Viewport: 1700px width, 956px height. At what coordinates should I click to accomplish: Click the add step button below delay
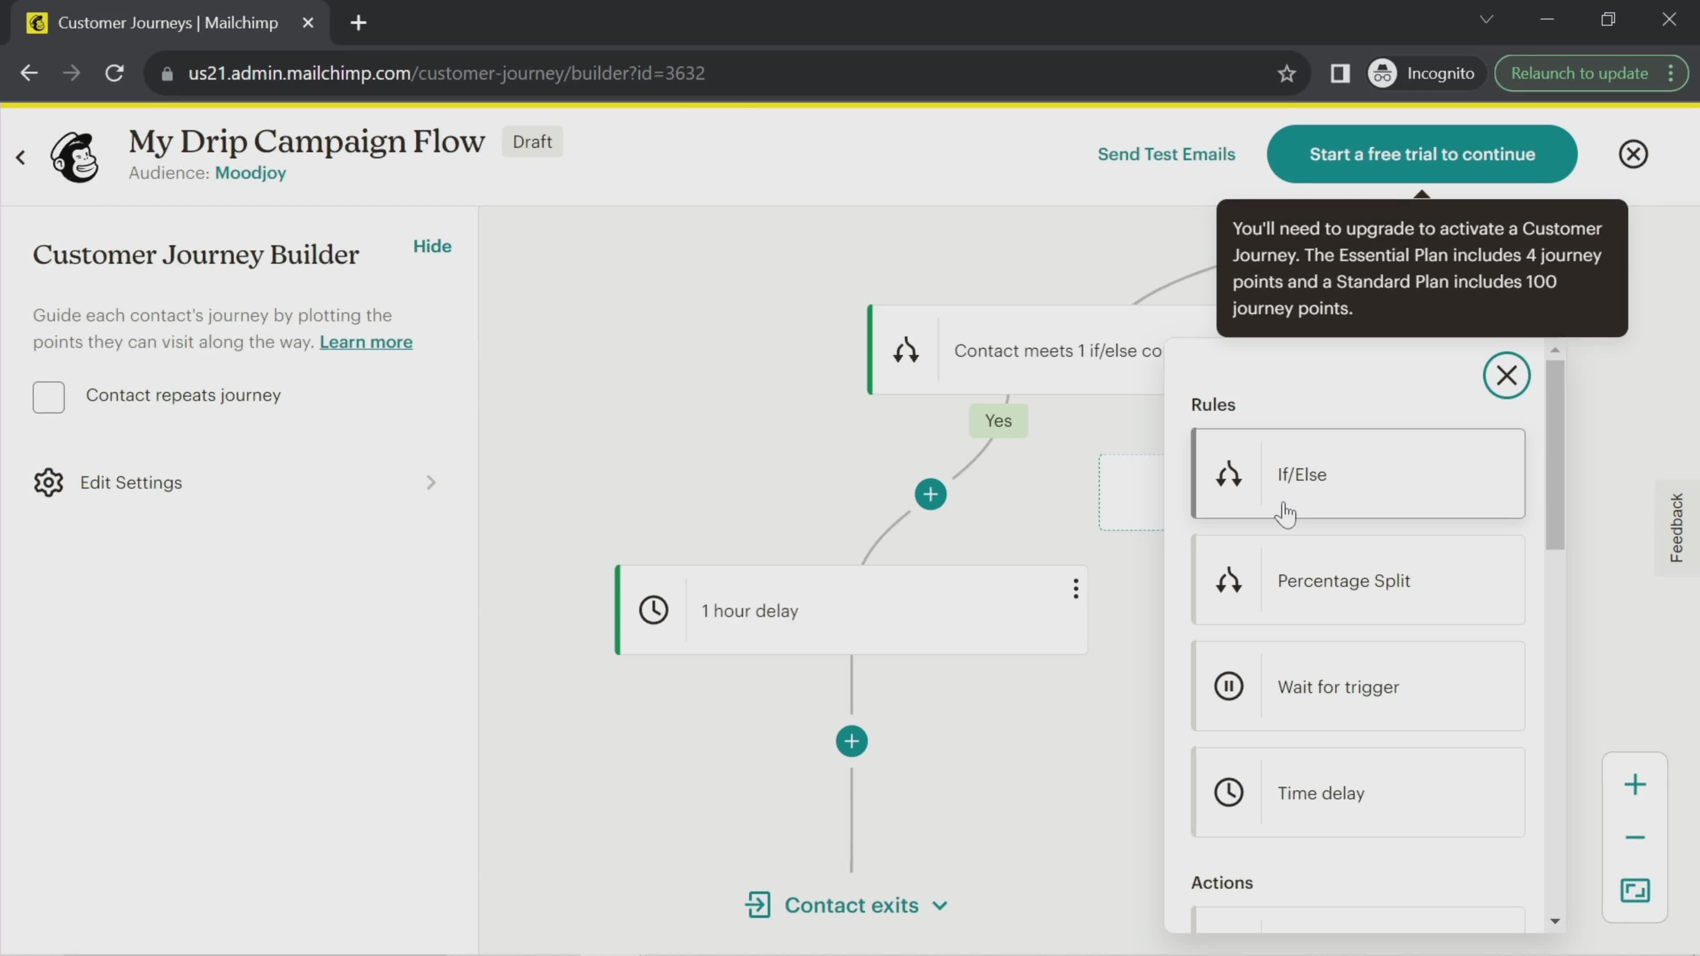click(851, 740)
